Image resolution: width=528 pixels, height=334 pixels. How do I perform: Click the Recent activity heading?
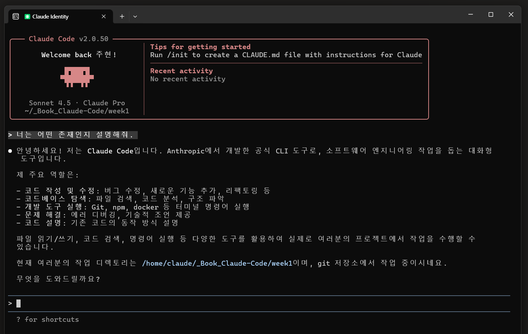click(x=181, y=71)
